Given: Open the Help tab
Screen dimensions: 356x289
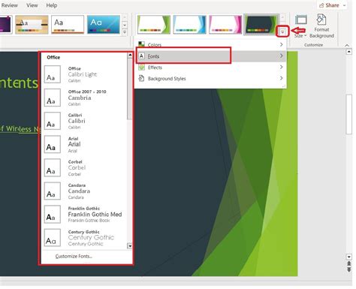Looking at the screenshot, I should coord(52,5).
